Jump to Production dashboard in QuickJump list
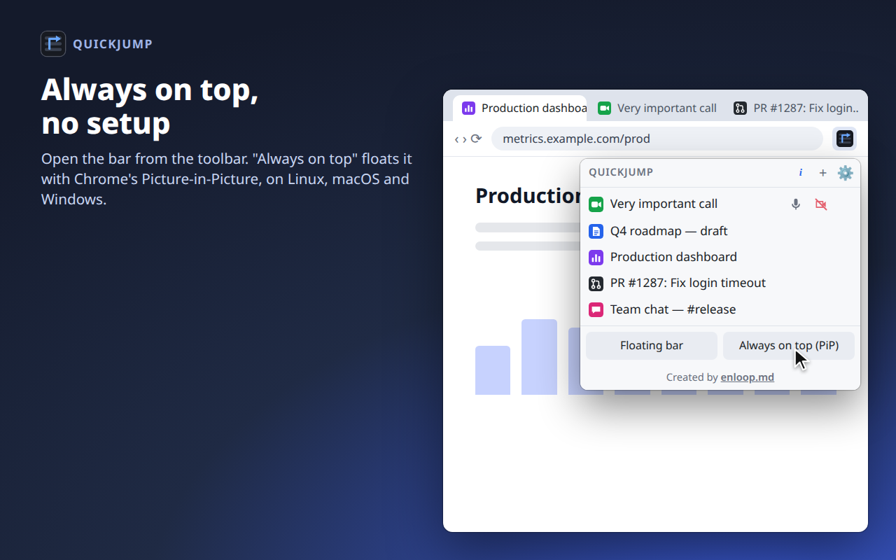This screenshot has width=896, height=560. 720,257
